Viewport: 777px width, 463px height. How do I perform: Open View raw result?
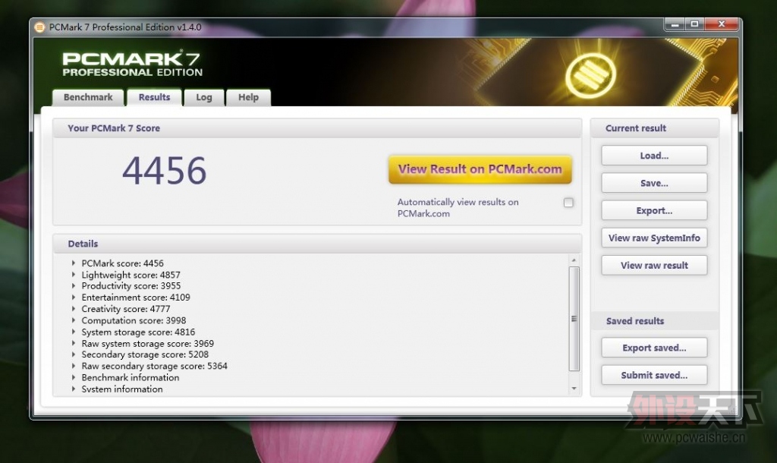click(654, 265)
